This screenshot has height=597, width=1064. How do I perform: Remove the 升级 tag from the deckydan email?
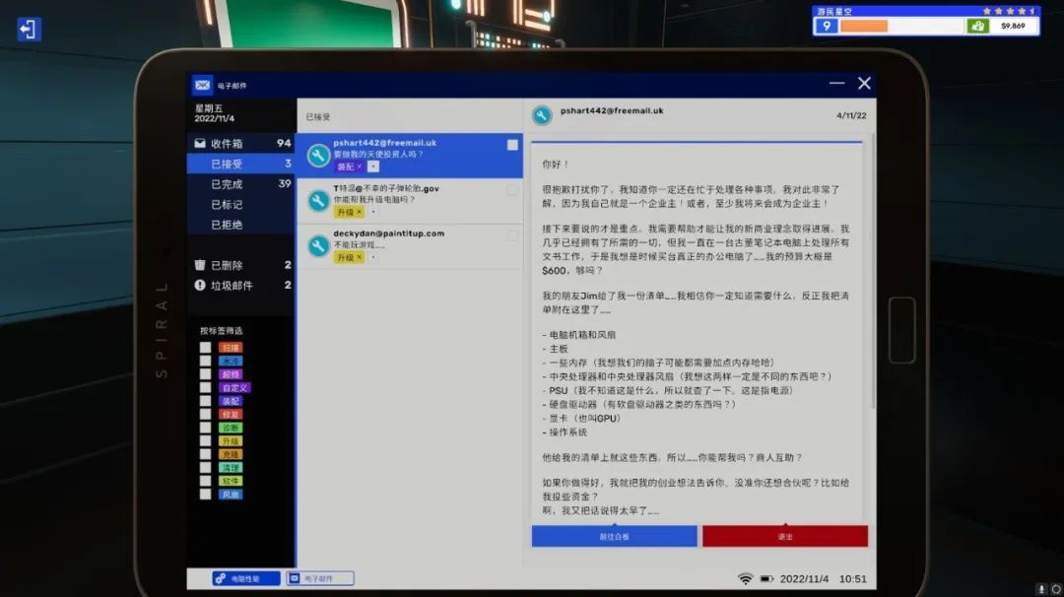point(360,257)
